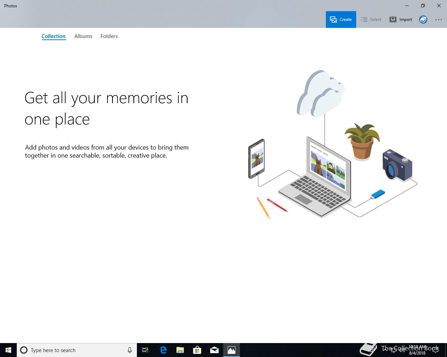
Task: Switch to the Folders tab
Action: (109, 36)
